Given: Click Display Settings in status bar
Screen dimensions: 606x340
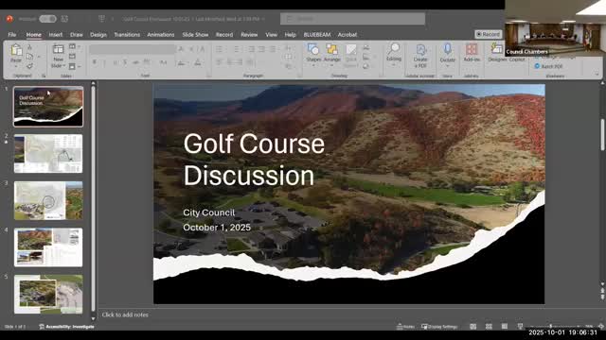Looking at the screenshot, I should click(439, 327).
